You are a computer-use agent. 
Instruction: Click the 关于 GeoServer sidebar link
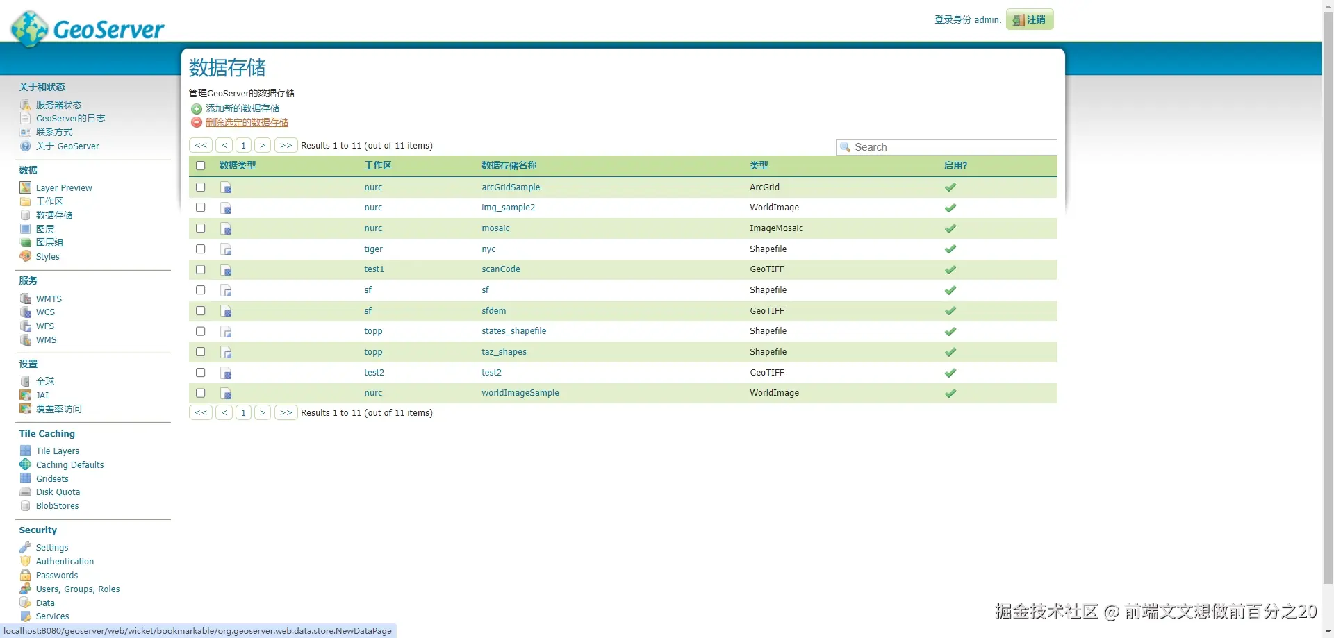coord(67,146)
